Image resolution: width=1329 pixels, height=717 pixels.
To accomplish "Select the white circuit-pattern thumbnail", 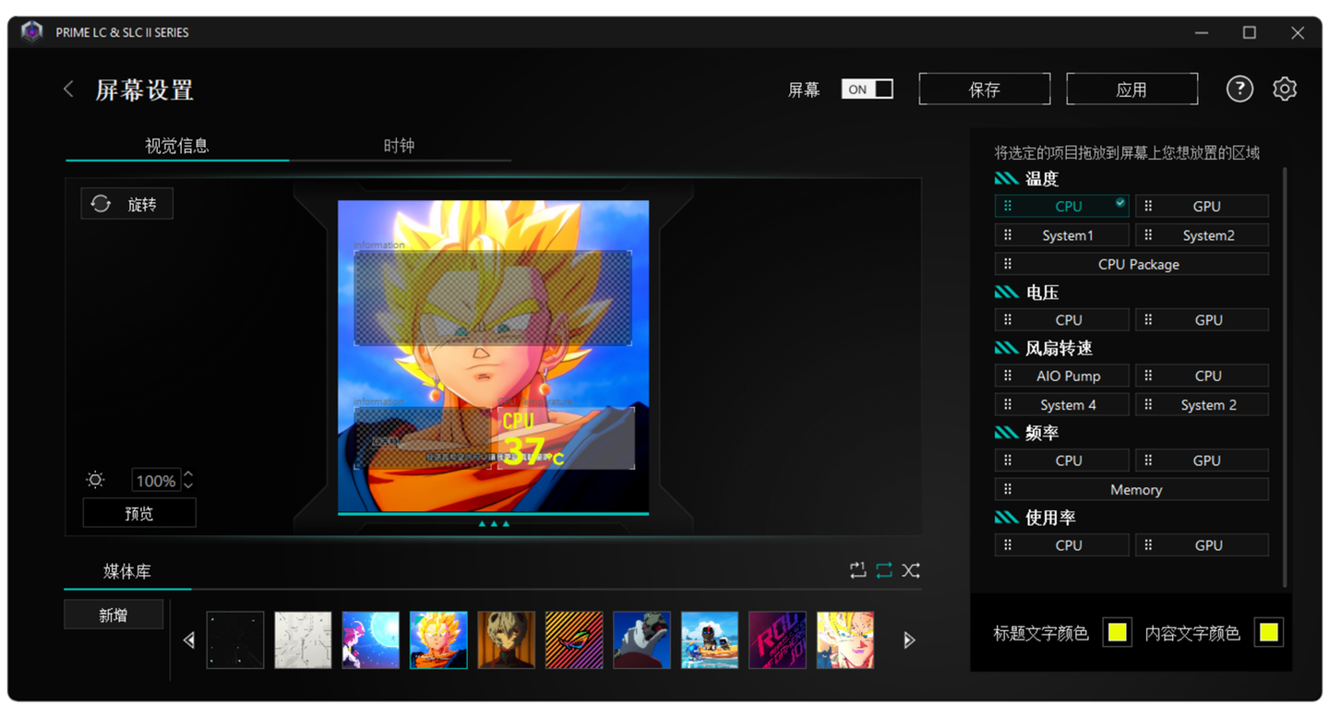I will 303,639.
